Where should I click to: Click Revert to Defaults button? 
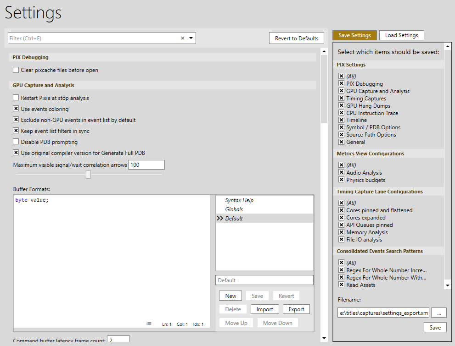pyautogui.click(x=296, y=38)
